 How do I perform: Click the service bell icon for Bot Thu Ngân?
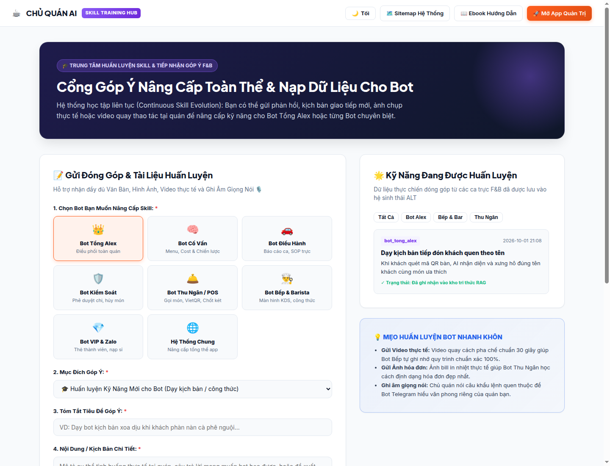[193, 279]
